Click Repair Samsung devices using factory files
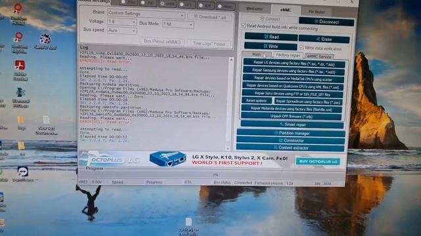The height and width of the screenshot is (236, 421). click(x=294, y=71)
